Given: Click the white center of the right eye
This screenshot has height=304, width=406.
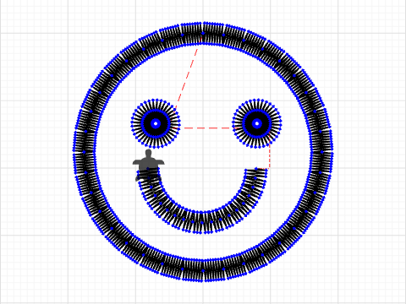Looking at the screenshot, I should point(257,123).
